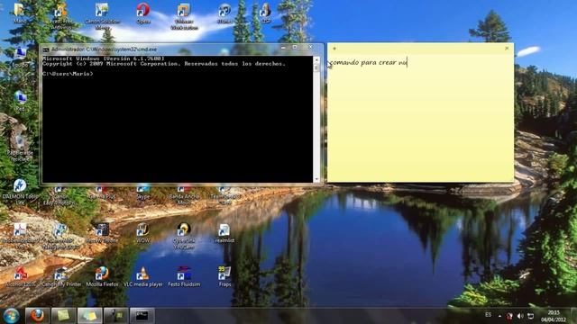Open the network tray icon
The height and width of the screenshot is (324, 577).
(531, 316)
